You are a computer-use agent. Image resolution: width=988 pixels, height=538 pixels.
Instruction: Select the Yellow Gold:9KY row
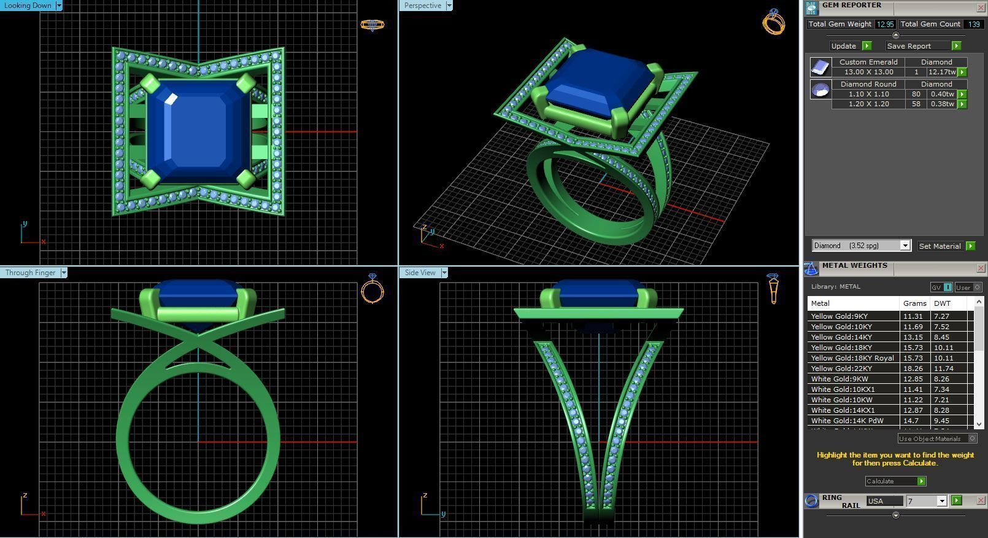click(890, 316)
